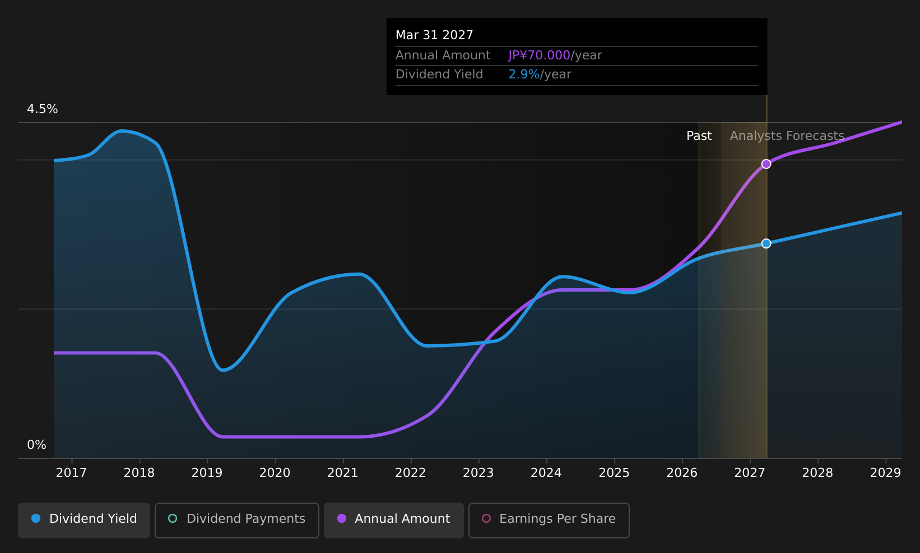Toggle the Dividend Yield legend button

click(x=84, y=520)
